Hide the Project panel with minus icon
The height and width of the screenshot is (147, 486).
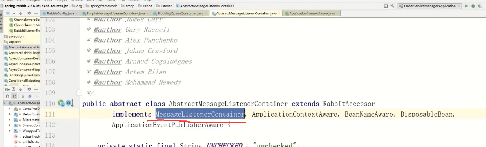(x=36, y=13)
